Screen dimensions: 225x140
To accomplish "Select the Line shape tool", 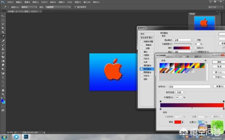I will pos(3,86).
